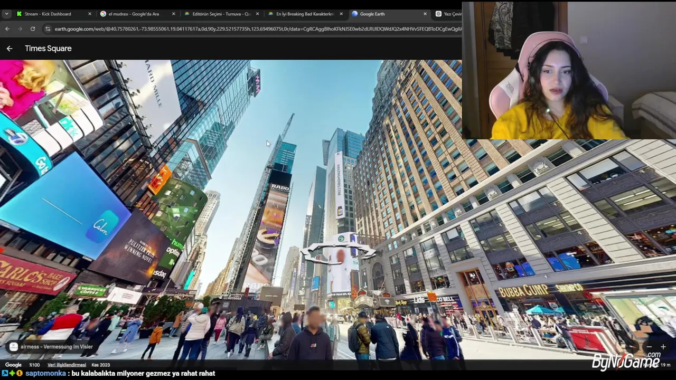Click the saptomonka chat username
676x380 pixels.
(x=45, y=373)
